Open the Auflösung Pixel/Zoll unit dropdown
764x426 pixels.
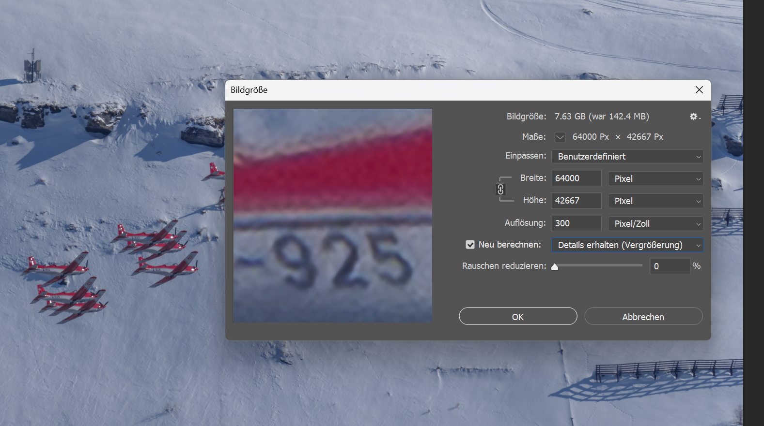click(x=655, y=224)
